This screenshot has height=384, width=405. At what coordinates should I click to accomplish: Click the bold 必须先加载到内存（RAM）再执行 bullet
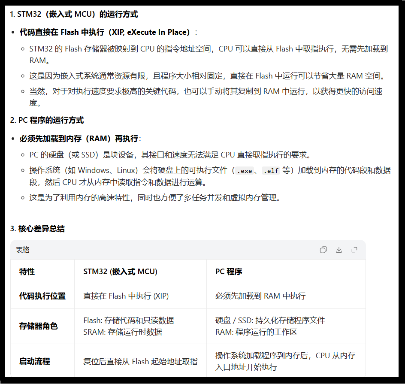tap(79, 139)
